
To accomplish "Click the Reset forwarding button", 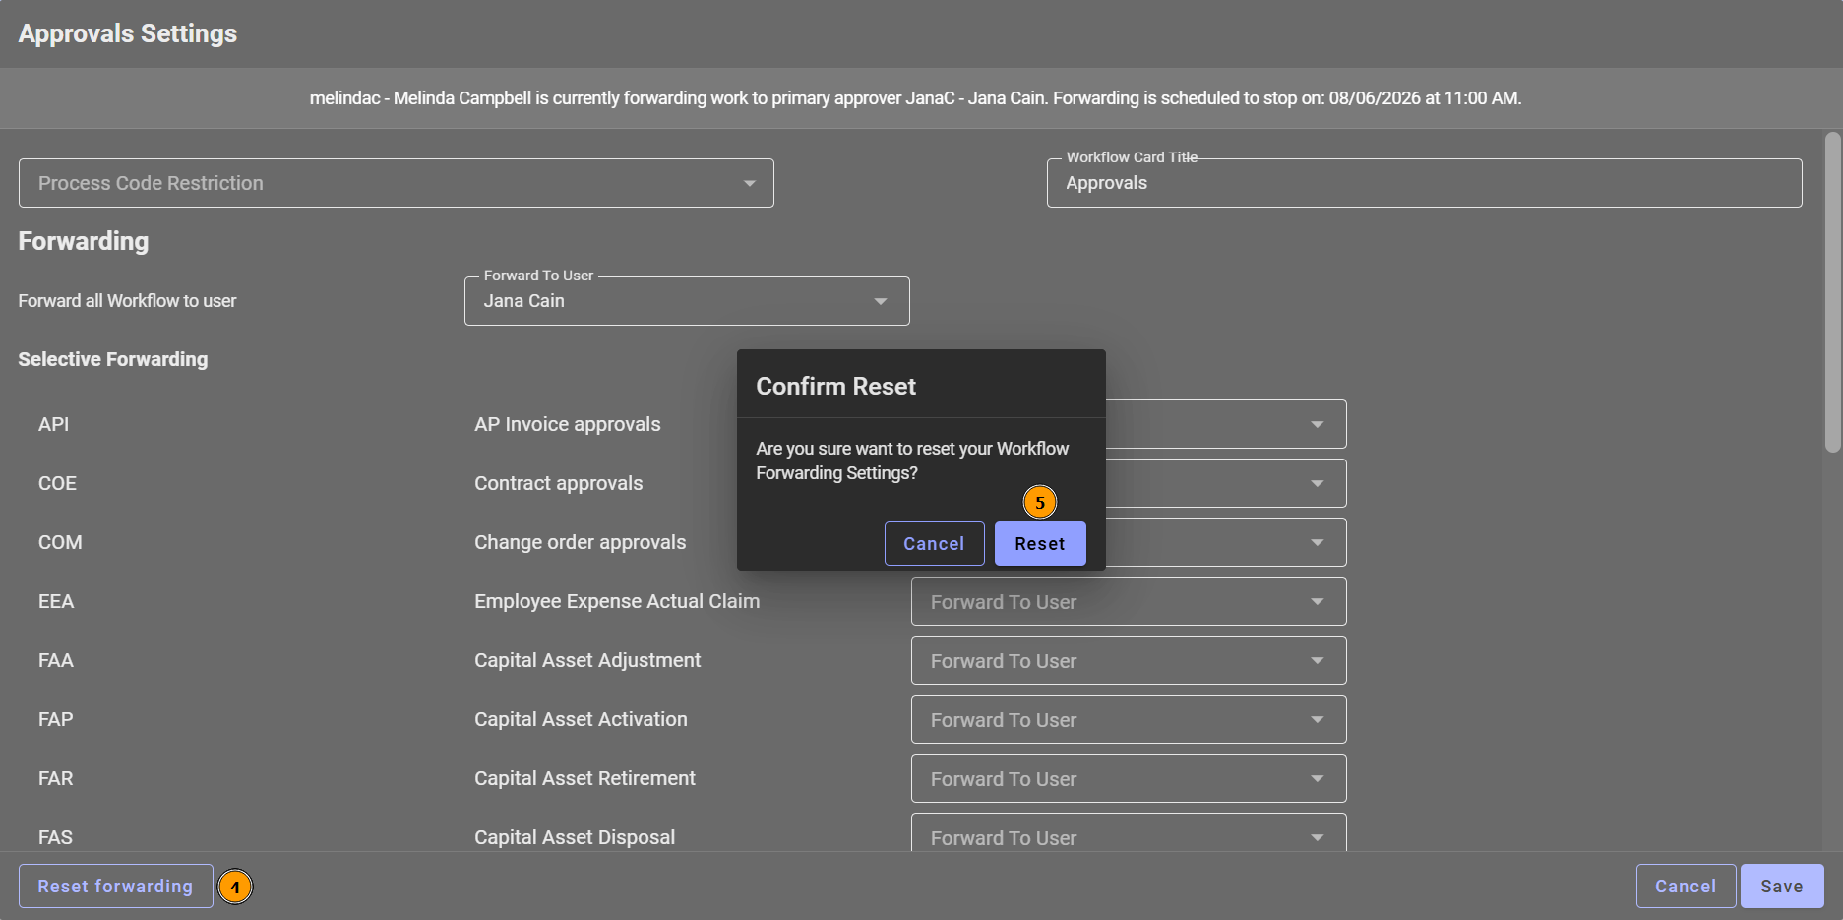I will coord(115,886).
